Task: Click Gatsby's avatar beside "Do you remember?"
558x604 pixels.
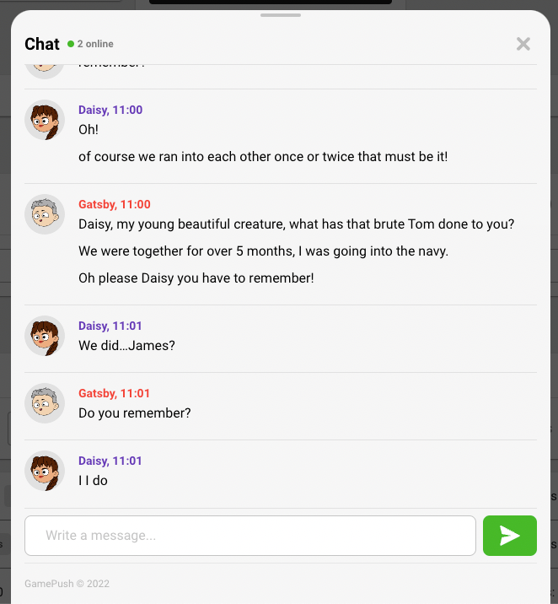Action: point(45,404)
